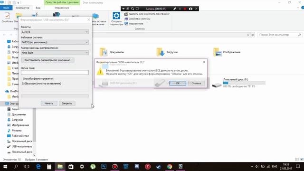
Task: Switch to the Вид tab
Action: pos(38,8)
